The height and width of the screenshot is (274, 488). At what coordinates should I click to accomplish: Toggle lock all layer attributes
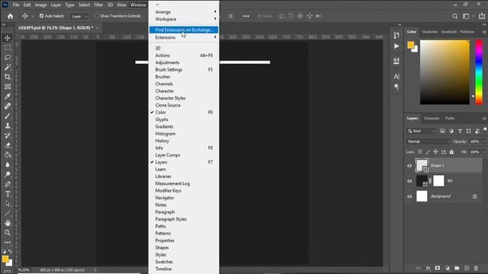pyautogui.click(x=451, y=152)
